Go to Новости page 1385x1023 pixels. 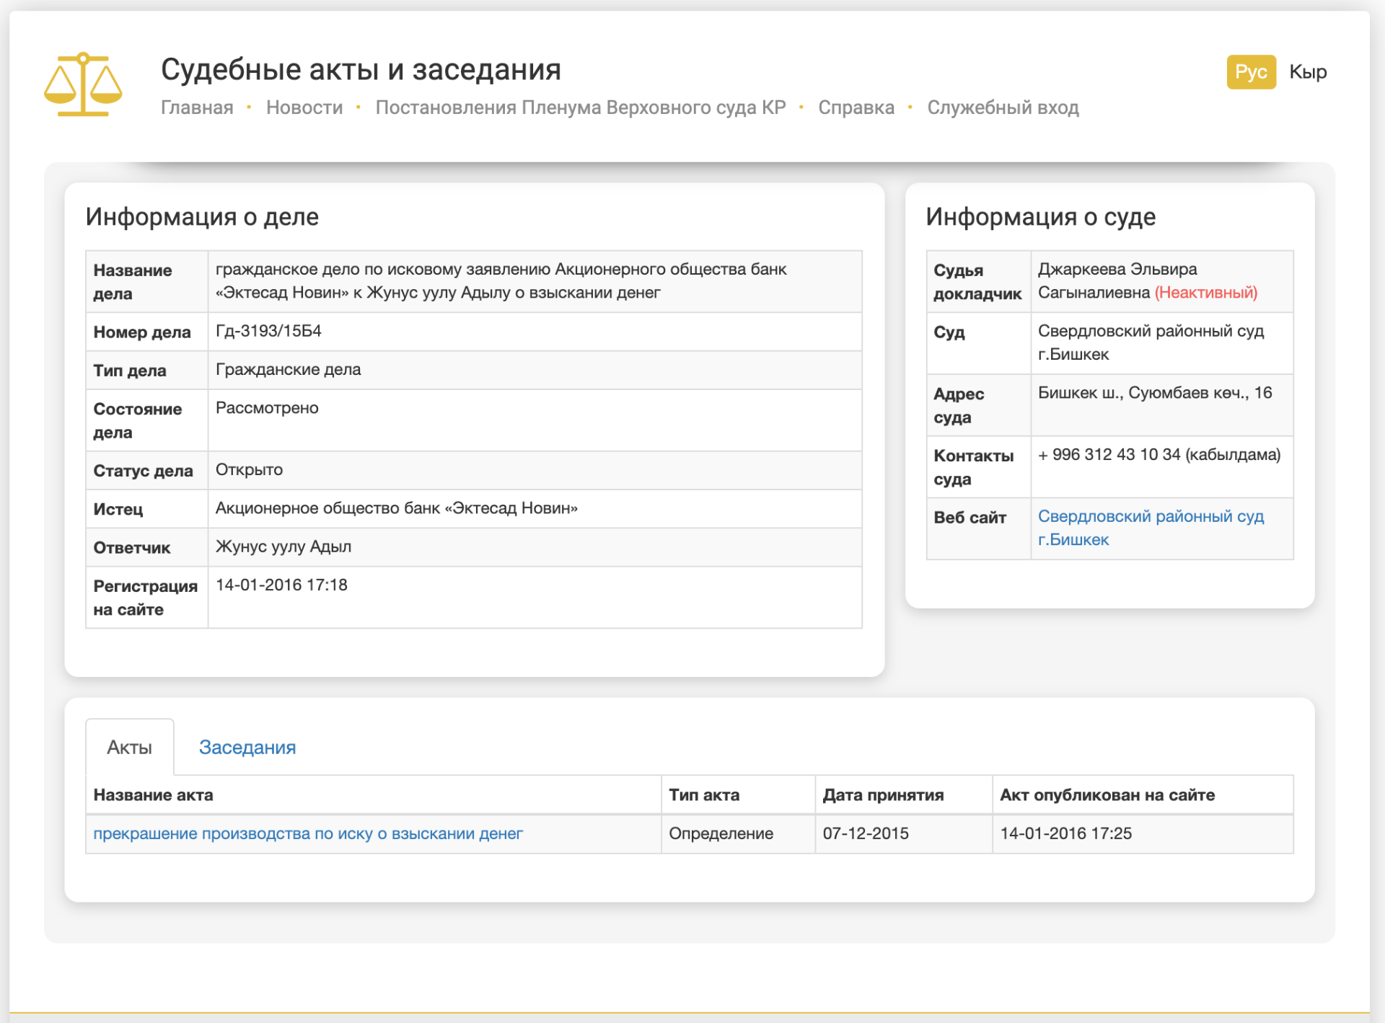pyautogui.click(x=304, y=107)
